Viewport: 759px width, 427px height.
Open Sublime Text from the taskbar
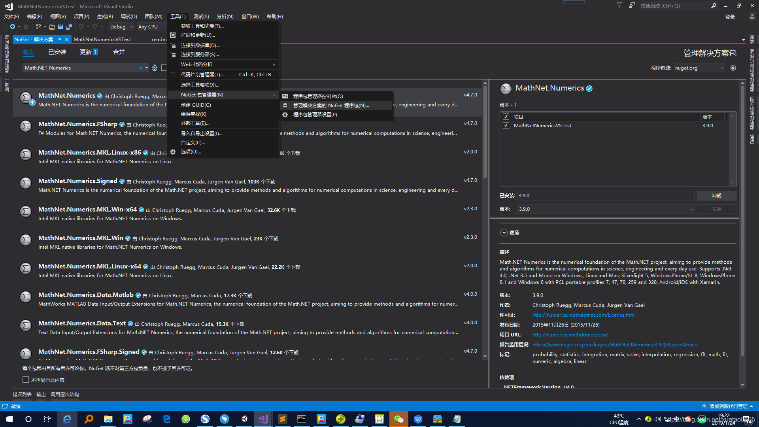coord(282,419)
